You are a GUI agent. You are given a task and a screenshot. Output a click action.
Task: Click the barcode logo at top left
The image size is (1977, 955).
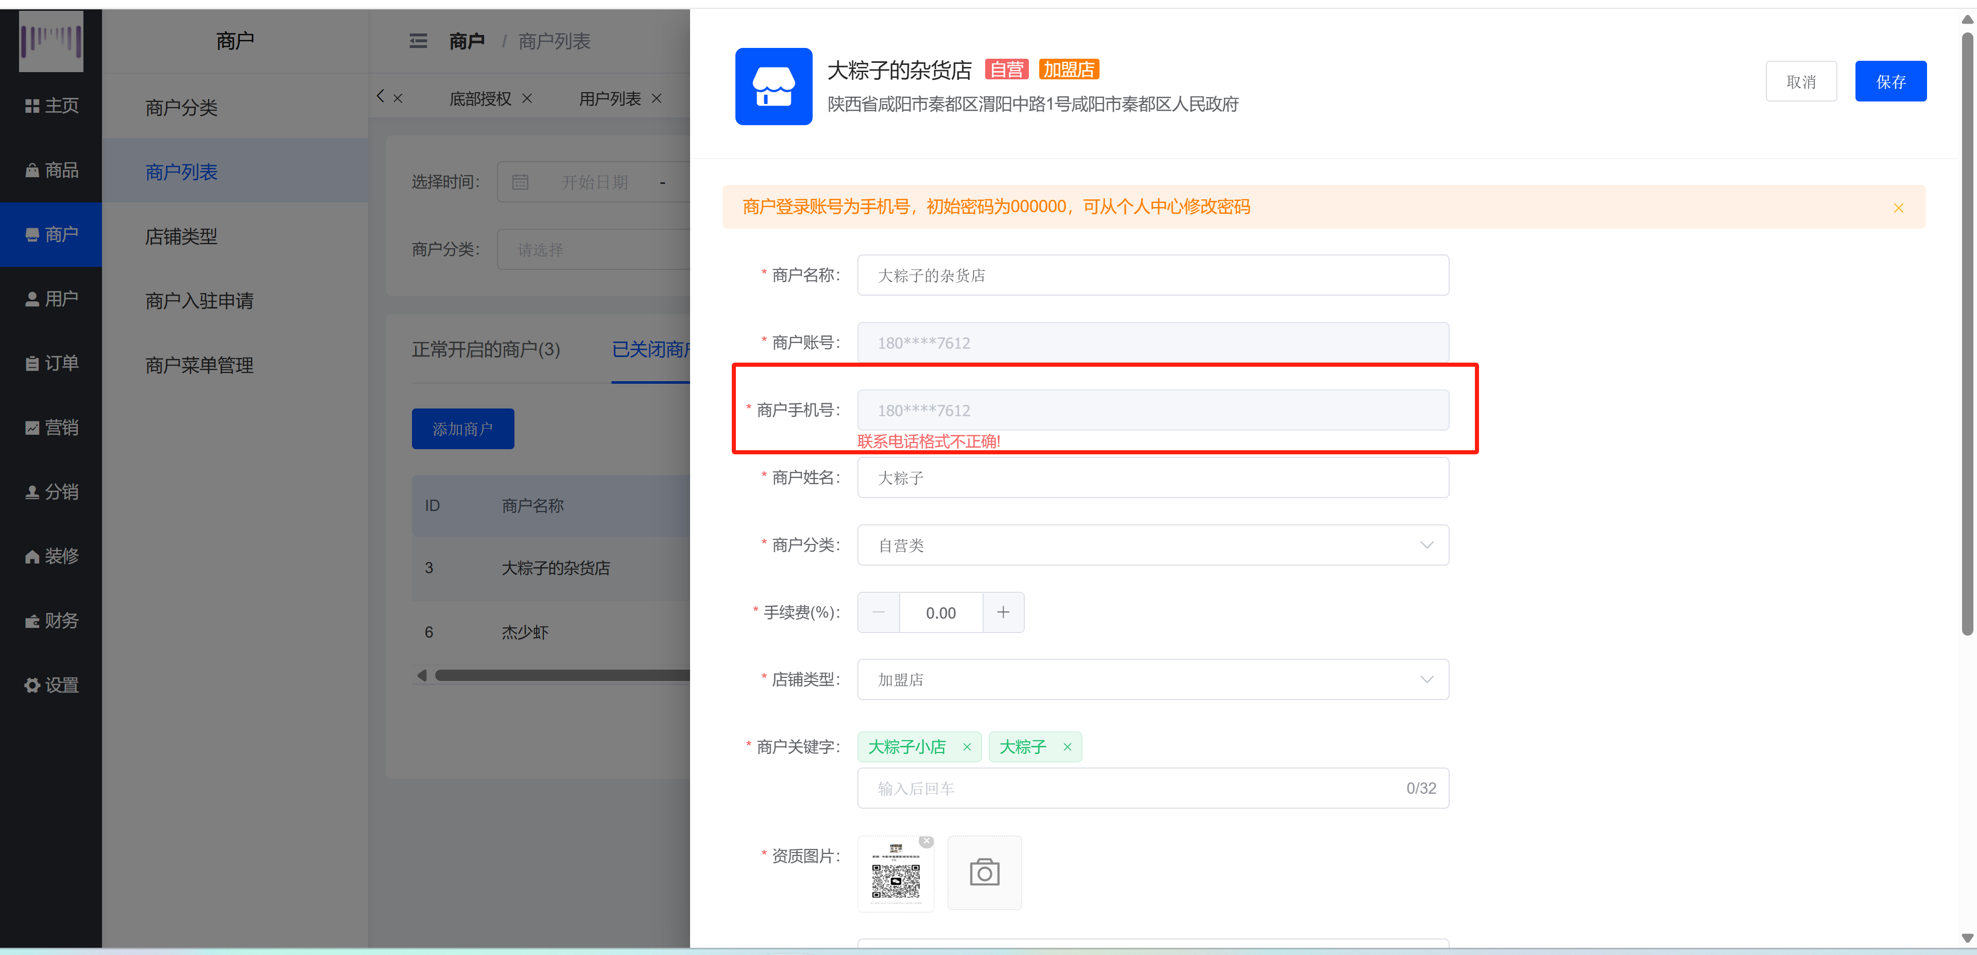click(x=50, y=41)
